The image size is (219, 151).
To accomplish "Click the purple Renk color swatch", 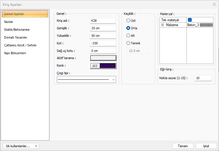I will pyautogui.click(x=107, y=66).
